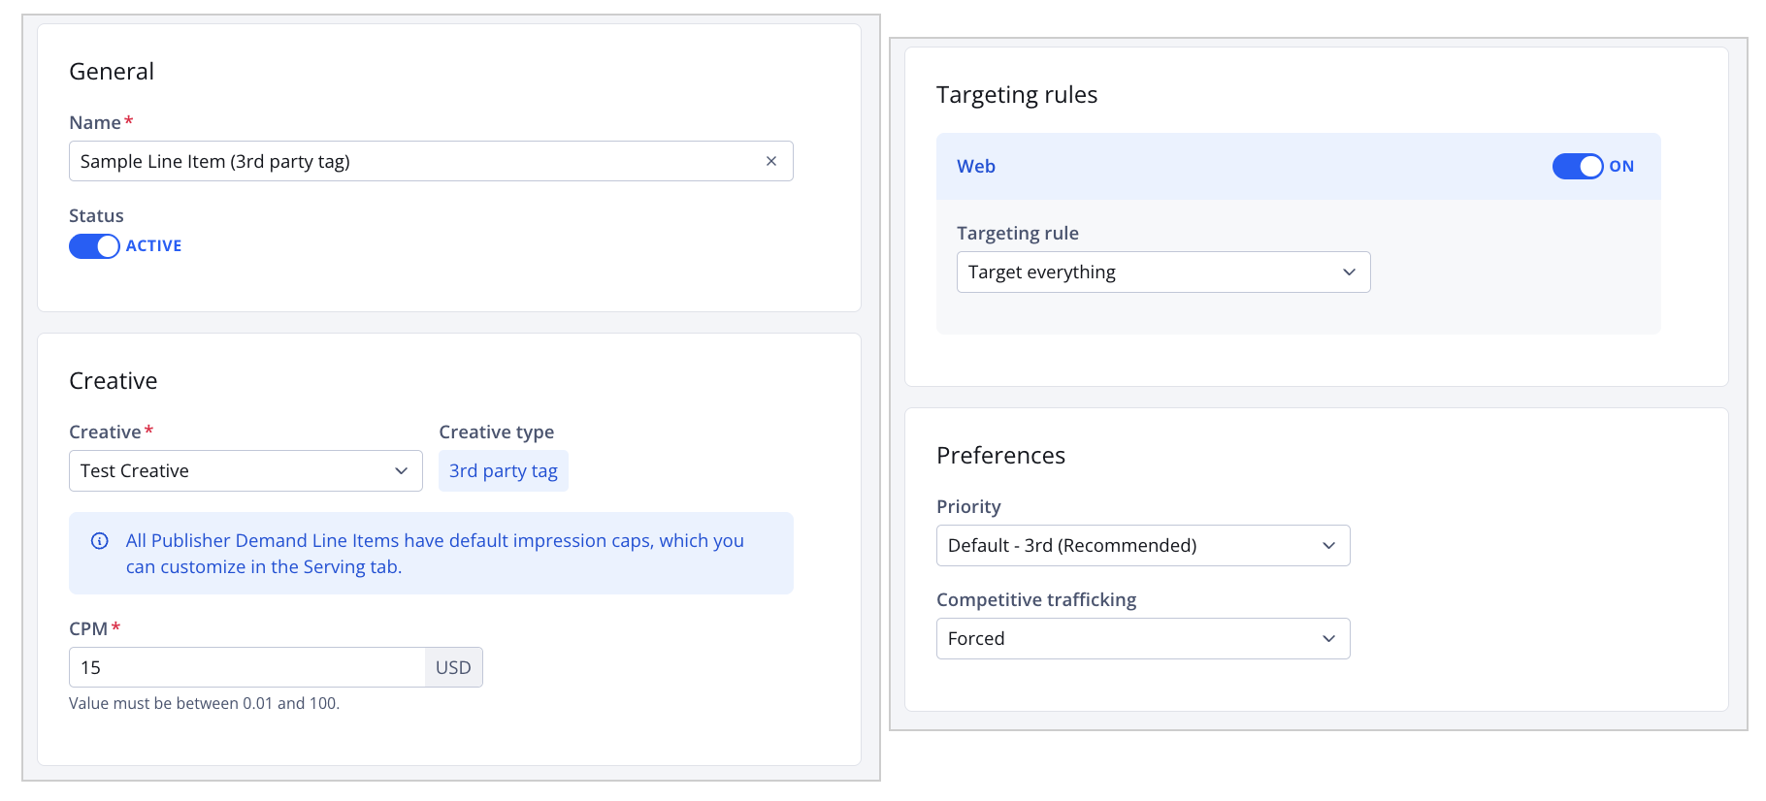Click the Targeting rule chevron arrow
Viewport: 1766px width, 801px height.
pos(1349,272)
